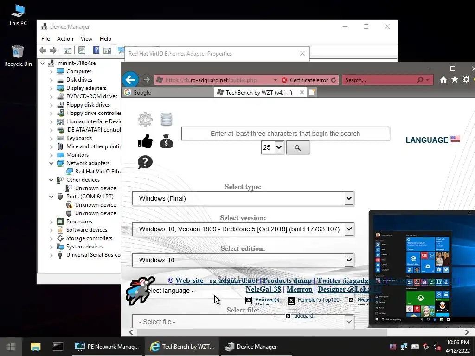
Task: Click the Device Manager back arrow toolbar icon
Action: coord(43,50)
